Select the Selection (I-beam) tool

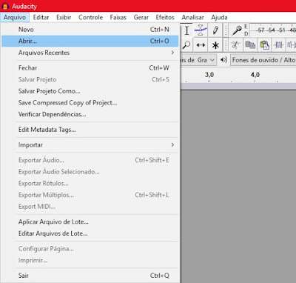point(186,30)
